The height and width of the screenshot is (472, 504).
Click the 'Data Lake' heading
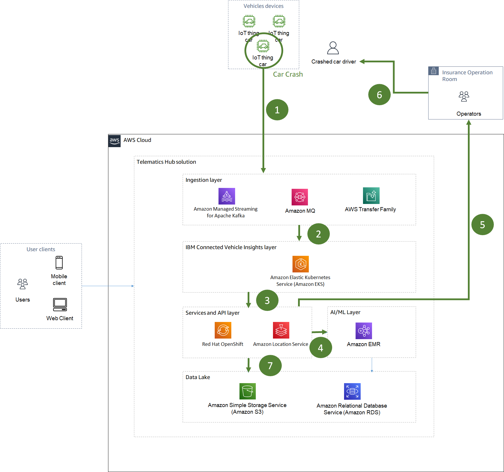[x=198, y=377]
